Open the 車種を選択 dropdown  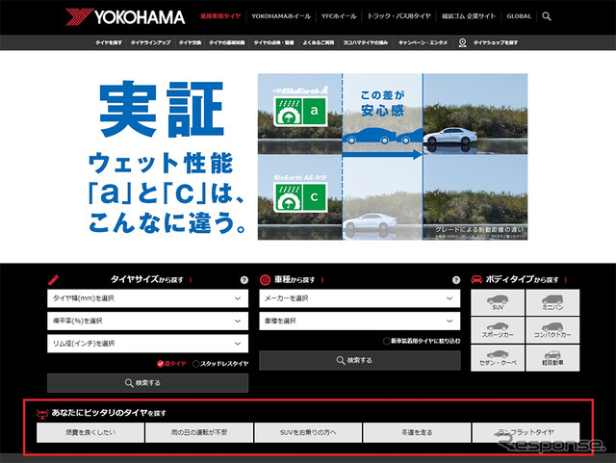click(359, 321)
